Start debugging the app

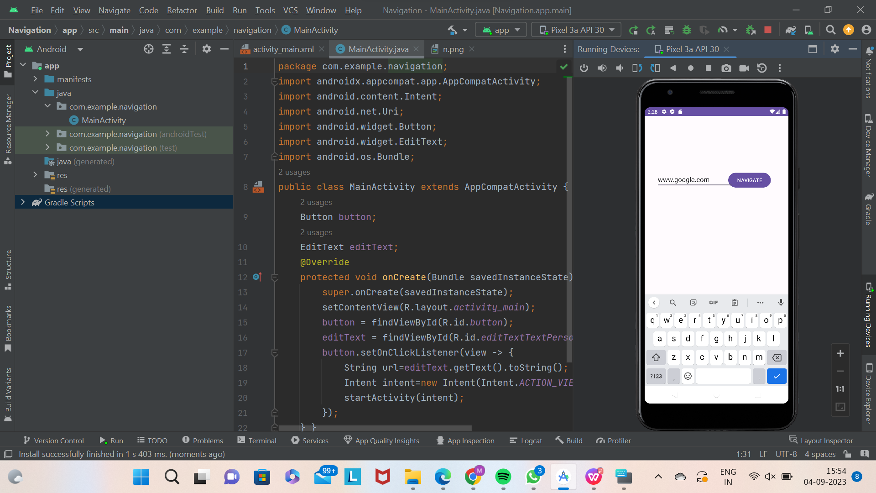pos(687,30)
